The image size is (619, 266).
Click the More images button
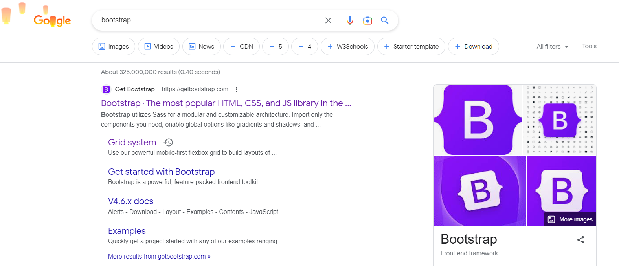[570, 219]
